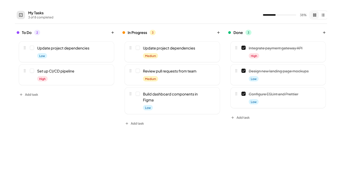Click the drag handle on Configure ESLint and Prettier
The height and width of the screenshot is (179, 342).
[236, 93]
